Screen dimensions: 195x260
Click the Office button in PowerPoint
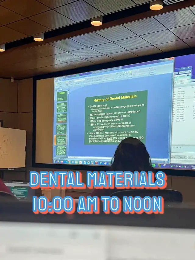pyautogui.click(x=57, y=80)
